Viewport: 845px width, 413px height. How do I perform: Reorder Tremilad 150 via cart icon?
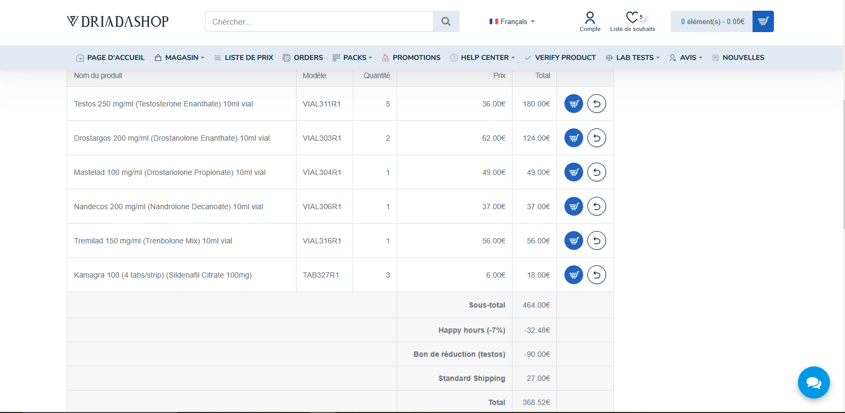pos(573,241)
